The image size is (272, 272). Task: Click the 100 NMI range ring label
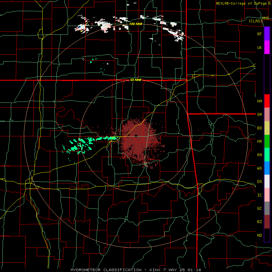click(136, 24)
